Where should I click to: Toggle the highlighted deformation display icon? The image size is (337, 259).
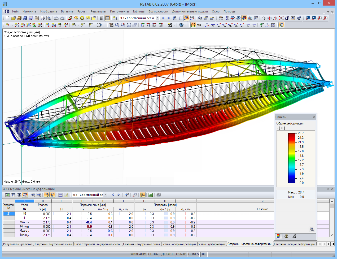coord(193,25)
